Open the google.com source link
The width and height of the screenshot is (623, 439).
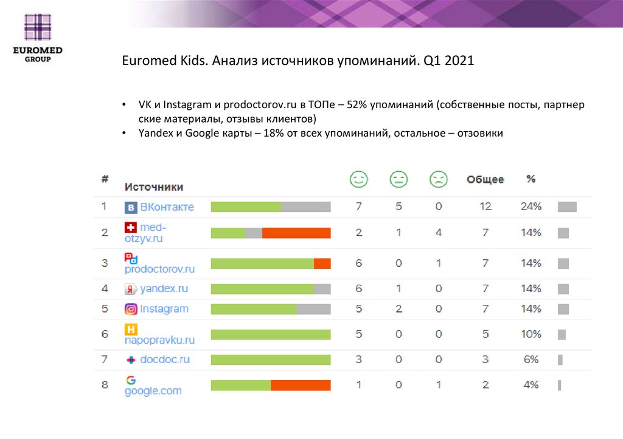(153, 391)
